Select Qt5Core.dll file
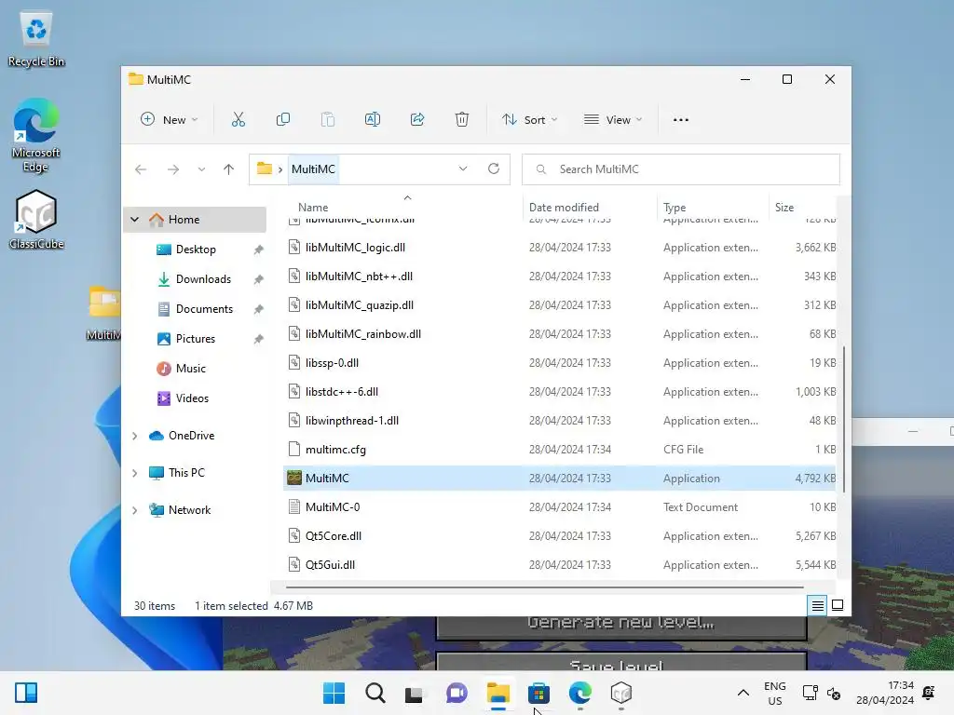This screenshot has height=715, width=954. click(560, 535)
